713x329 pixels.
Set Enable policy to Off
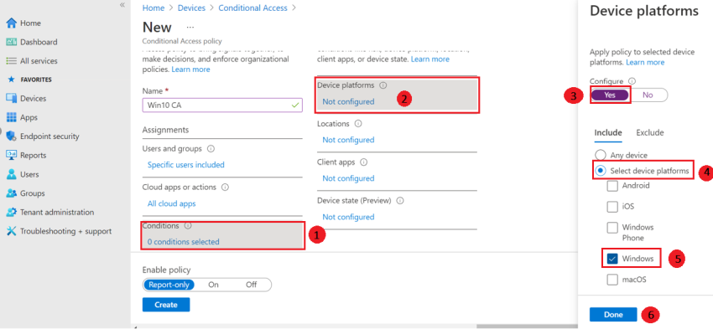[x=251, y=285]
